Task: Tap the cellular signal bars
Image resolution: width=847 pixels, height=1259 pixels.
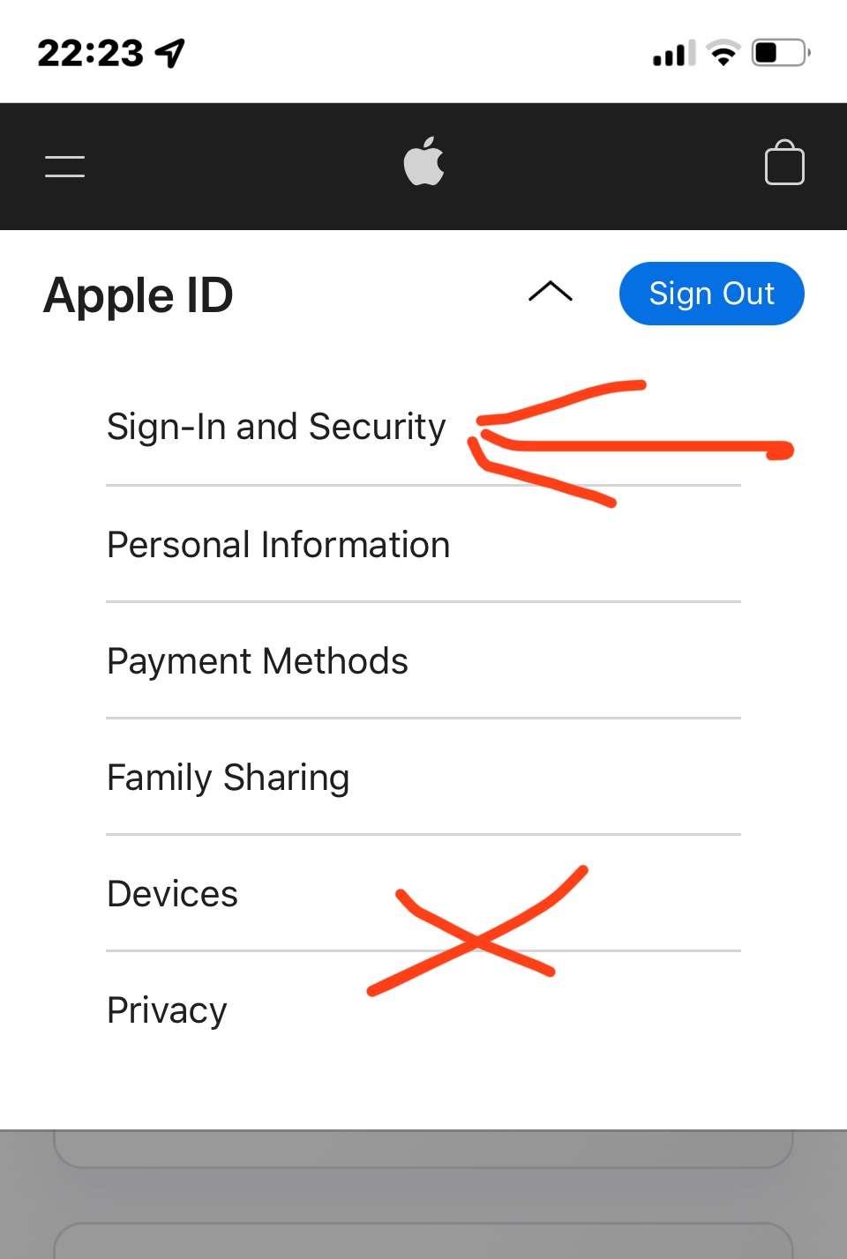Action: [673, 54]
